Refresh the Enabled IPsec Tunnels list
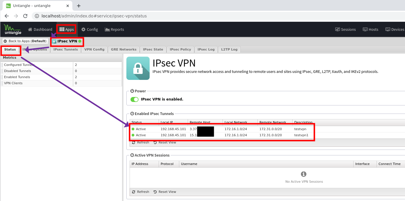This screenshot has height=201, width=405. [x=141, y=142]
